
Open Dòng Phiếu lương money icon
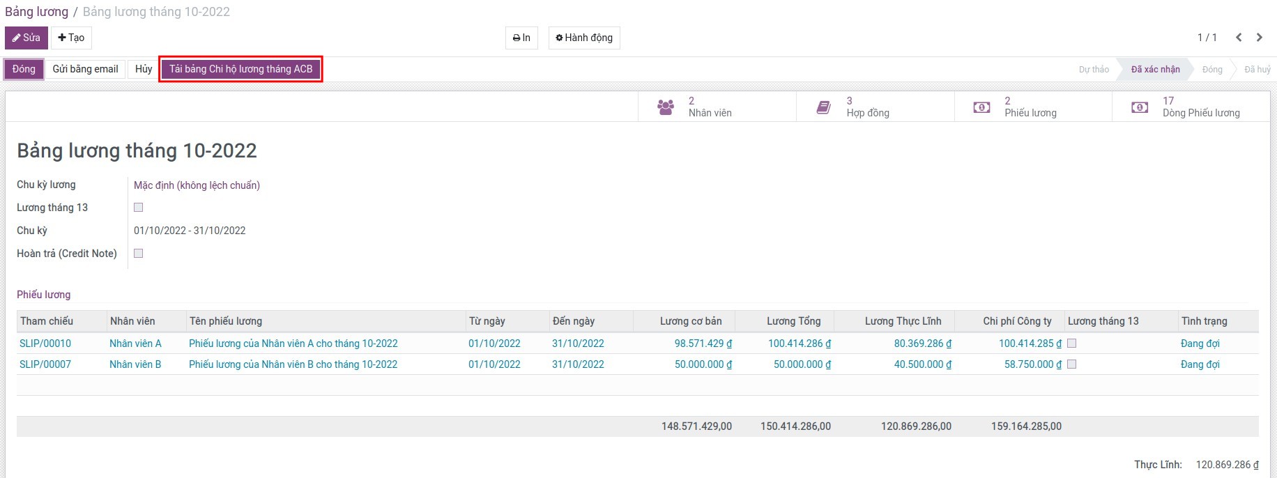pos(1140,107)
